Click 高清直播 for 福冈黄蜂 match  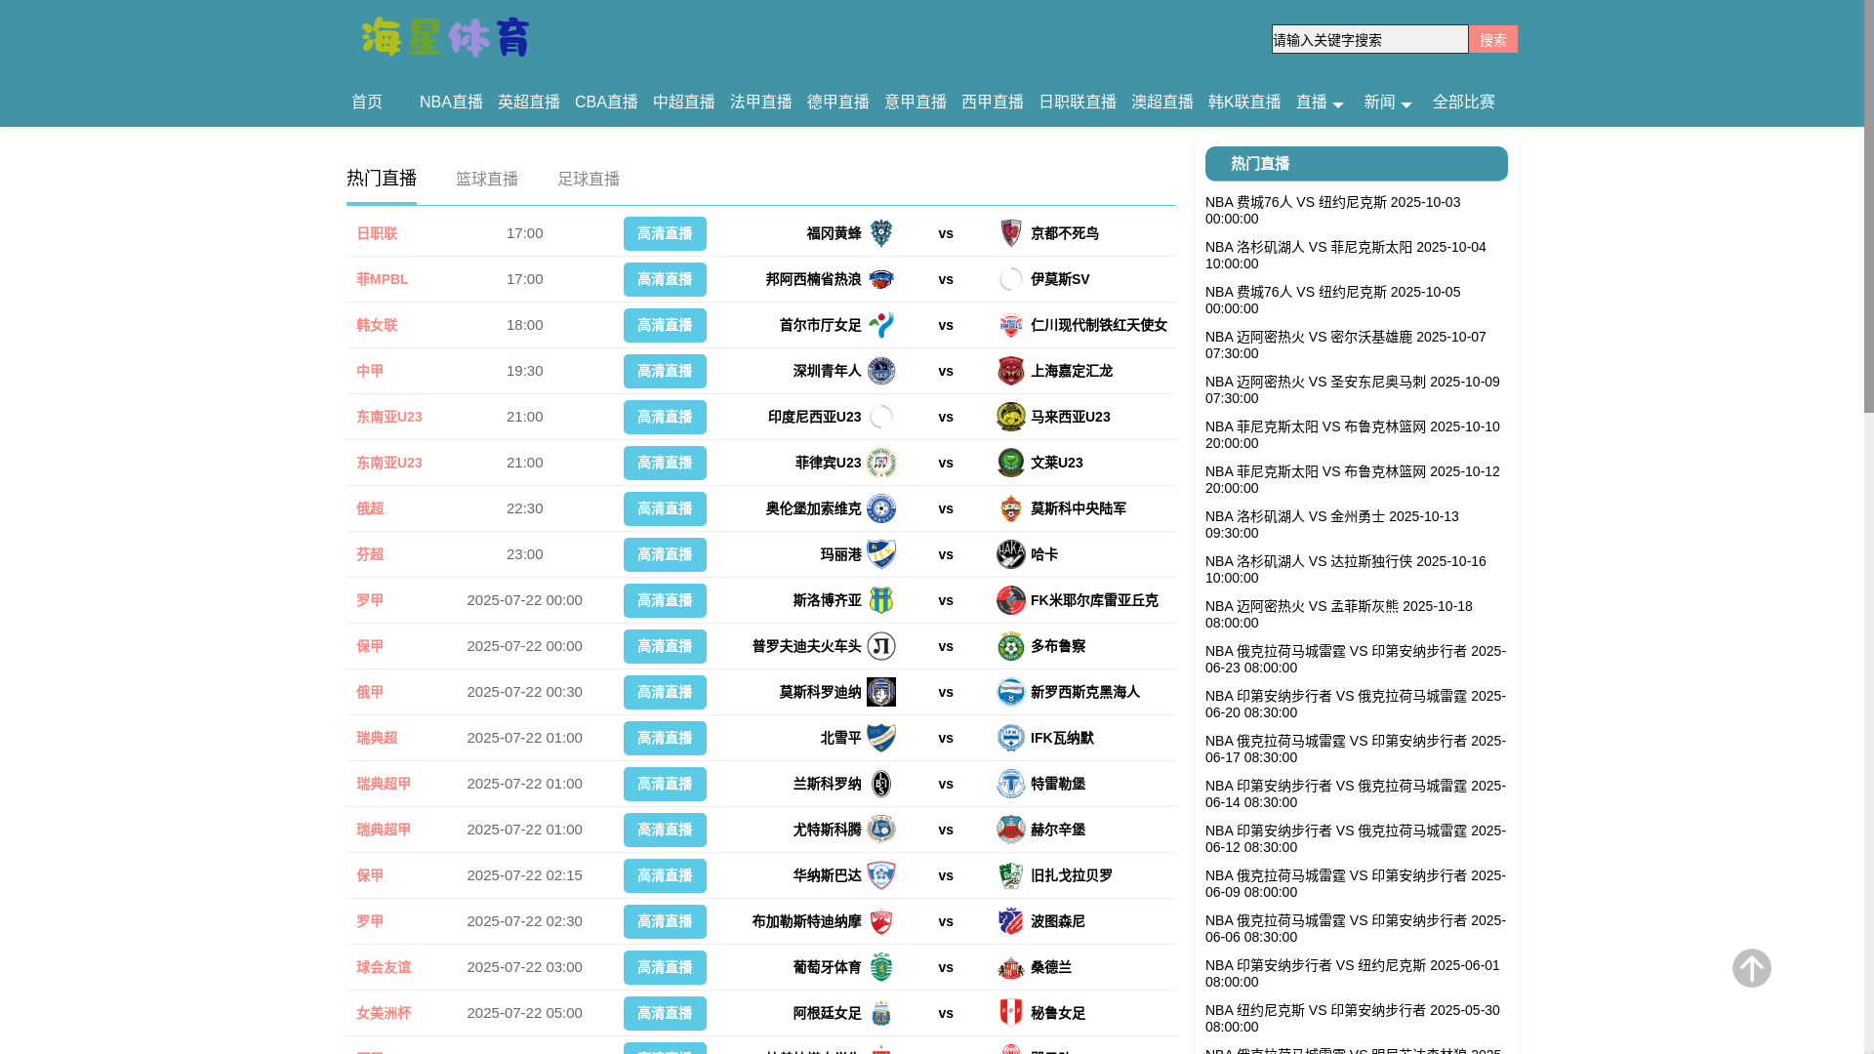pos(665,233)
